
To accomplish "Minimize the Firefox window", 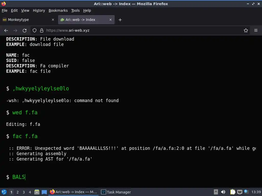I will coord(248,4).
